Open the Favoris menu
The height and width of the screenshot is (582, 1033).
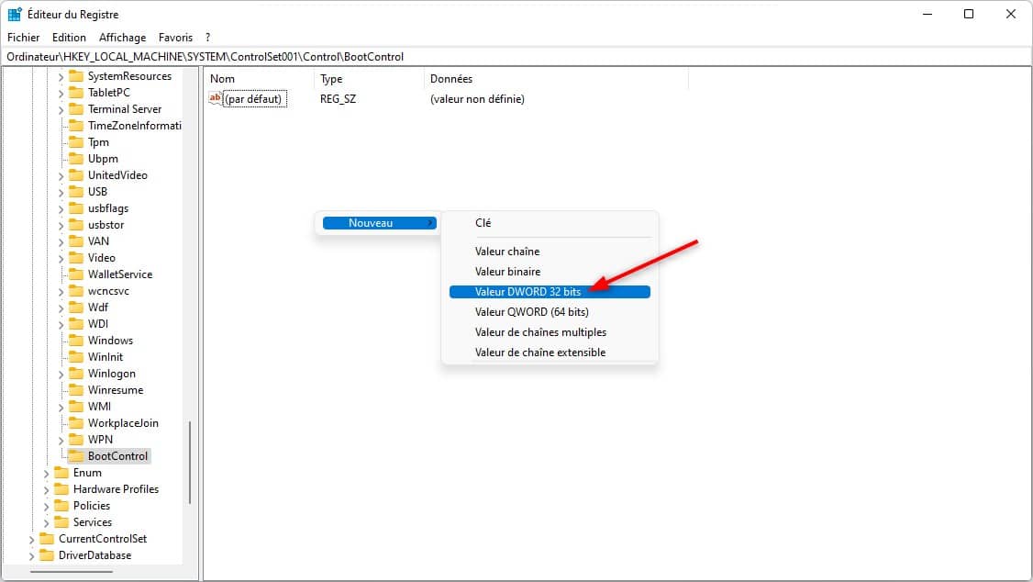[175, 38]
